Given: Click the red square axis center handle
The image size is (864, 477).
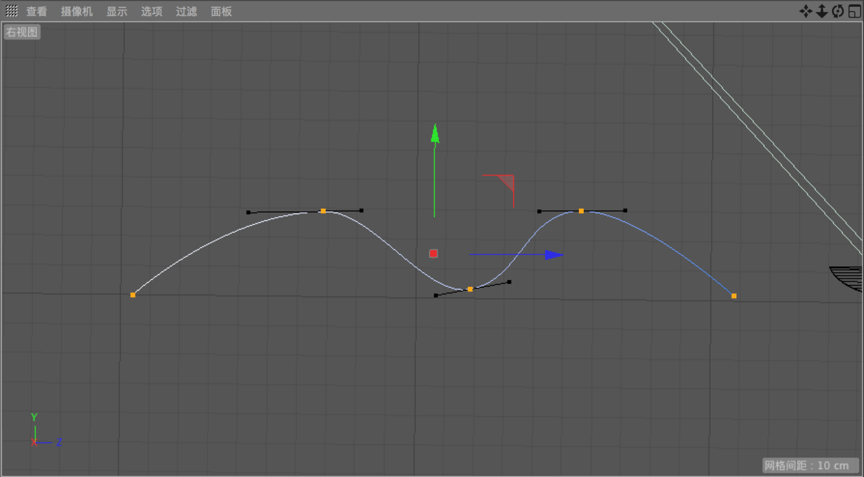Looking at the screenshot, I should [433, 253].
